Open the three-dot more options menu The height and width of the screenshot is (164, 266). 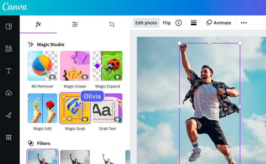pyautogui.click(x=244, y=23)
